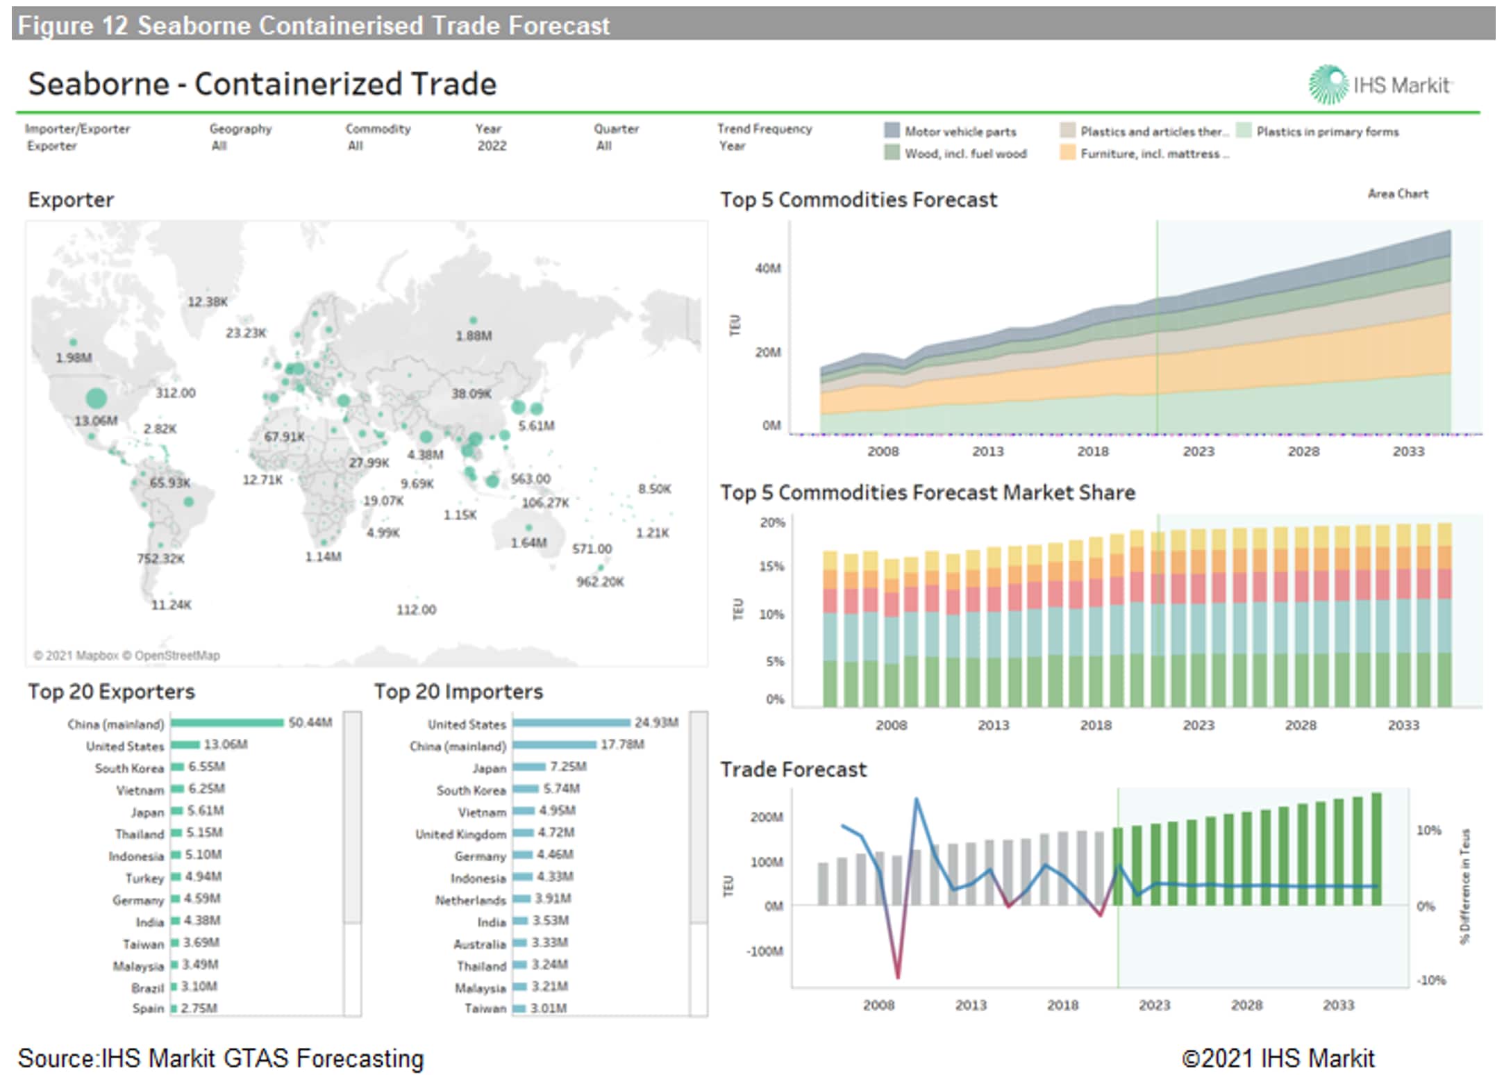Select the Area Chart option

click(x=1397, y=194)
